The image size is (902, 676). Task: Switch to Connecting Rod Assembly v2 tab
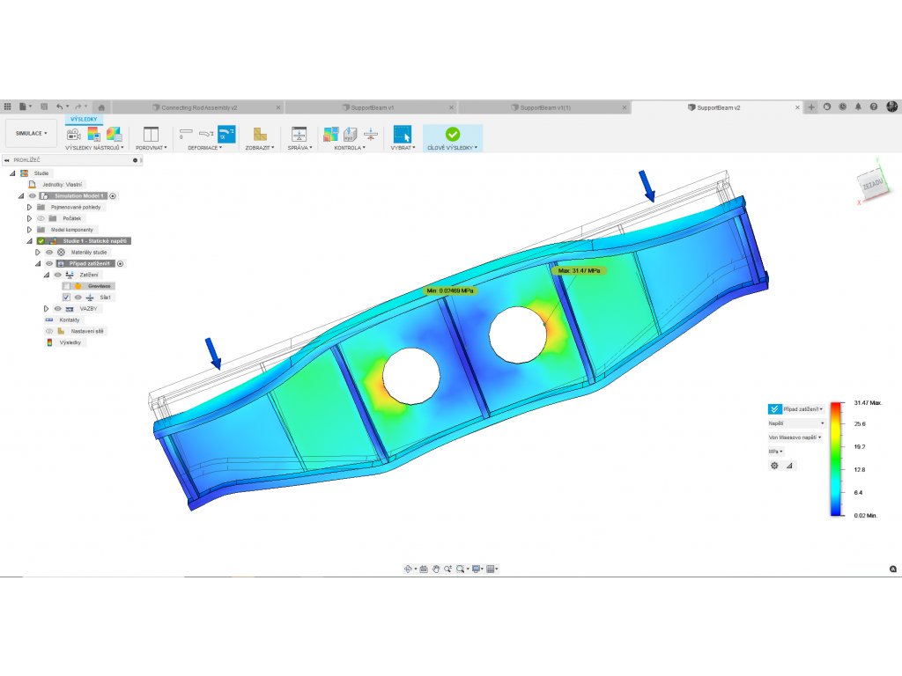click(199, 107)
